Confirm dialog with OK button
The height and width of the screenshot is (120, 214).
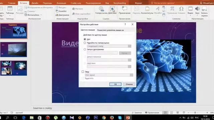(x=115, y=84)
